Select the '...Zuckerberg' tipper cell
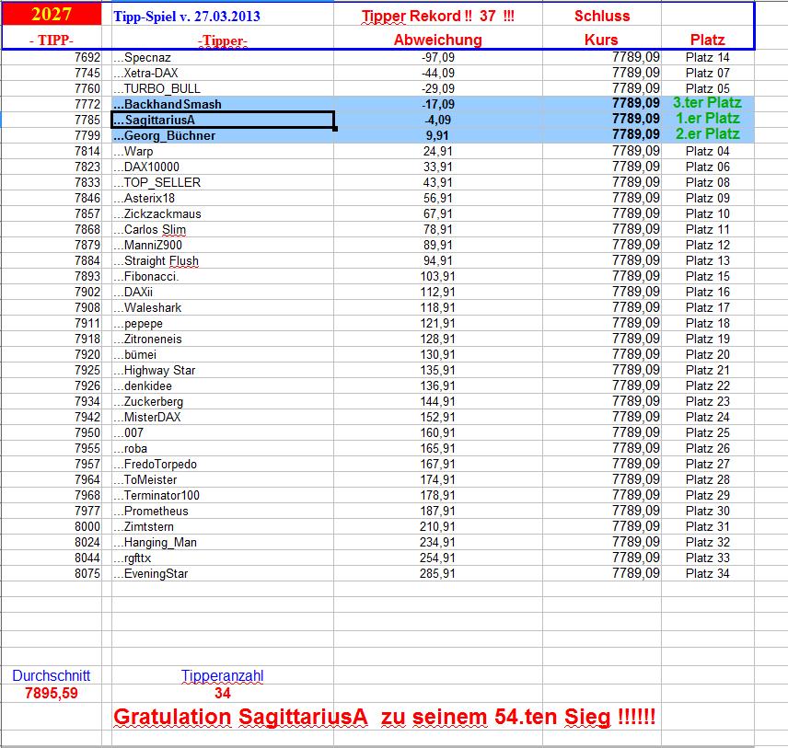The image size is (788, 748). point(222,401)
